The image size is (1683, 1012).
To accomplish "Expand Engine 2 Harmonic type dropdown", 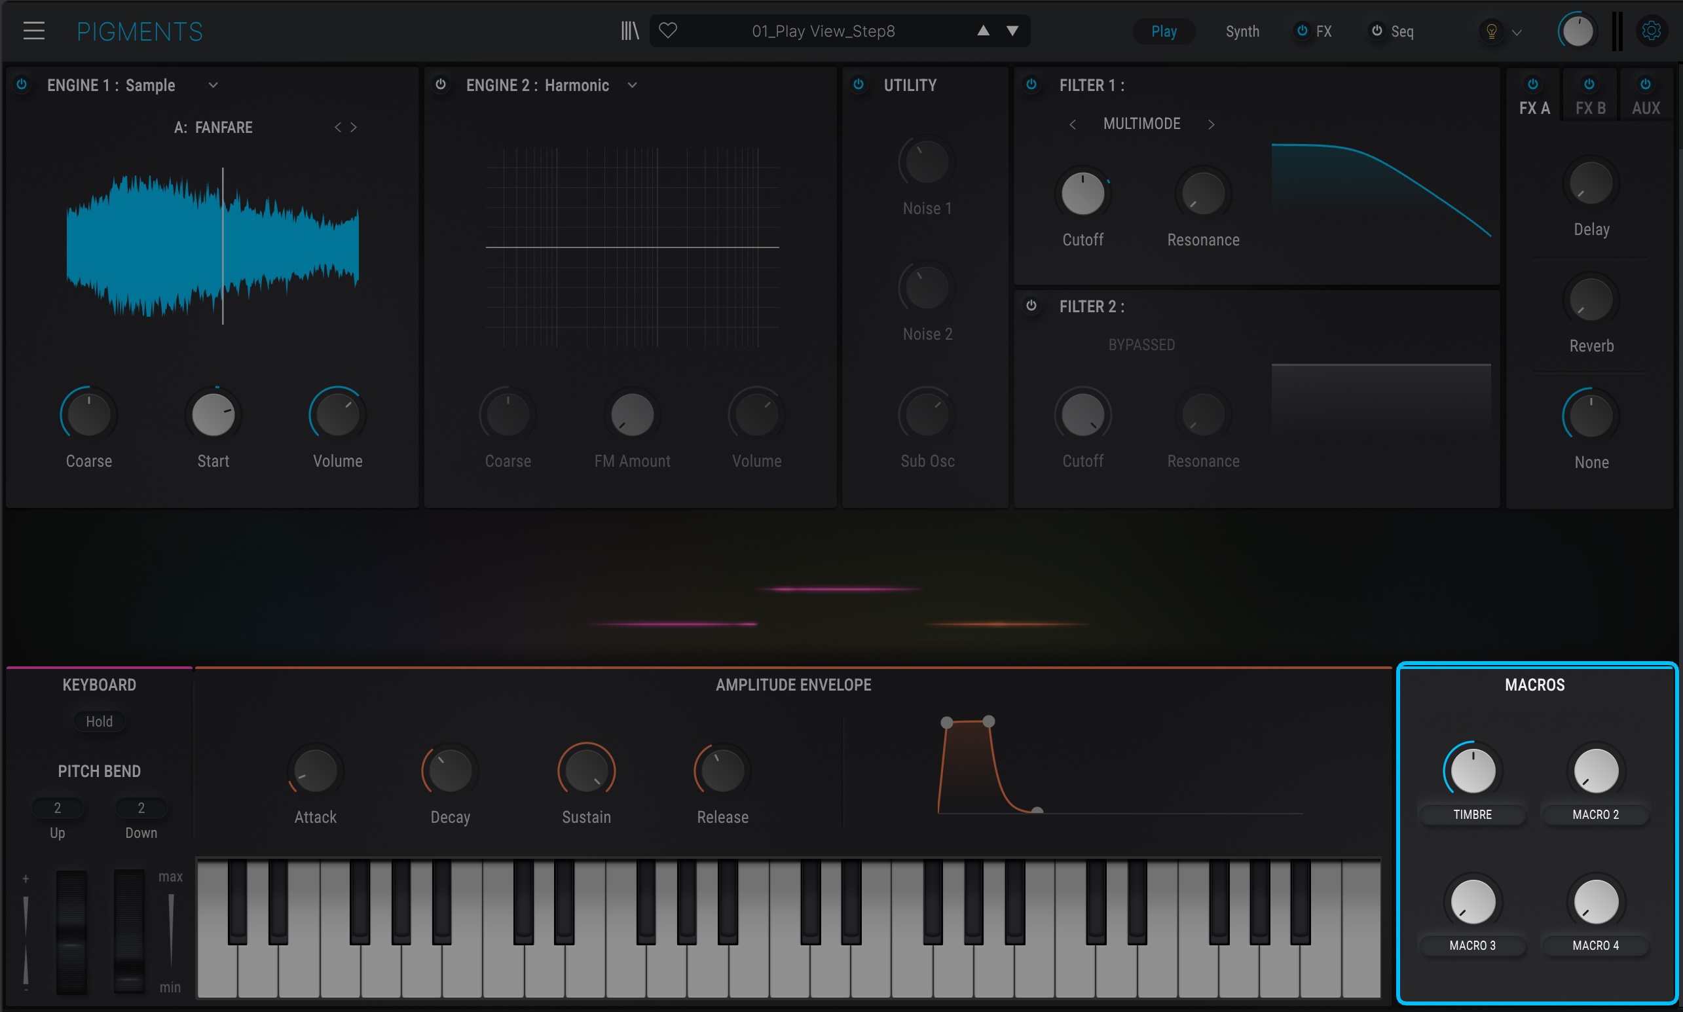I will coord(633,85).
